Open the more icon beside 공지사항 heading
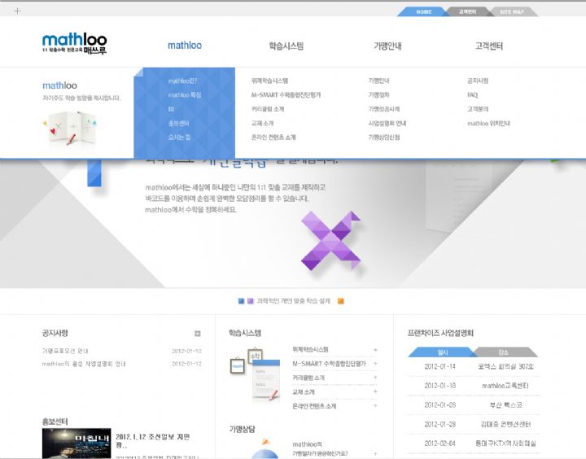This screenshot has width=586, height=459. [198, 334]
